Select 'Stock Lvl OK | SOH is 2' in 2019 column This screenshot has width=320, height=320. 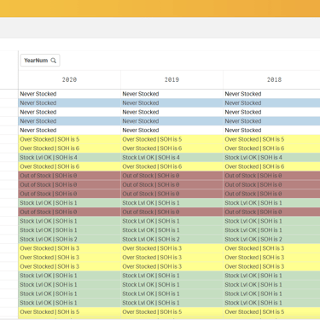pyautogui.click(x=172, y=239)
